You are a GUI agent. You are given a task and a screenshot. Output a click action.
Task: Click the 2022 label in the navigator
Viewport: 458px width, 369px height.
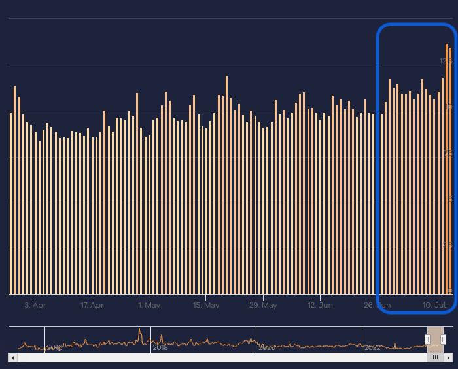(372, 347)
